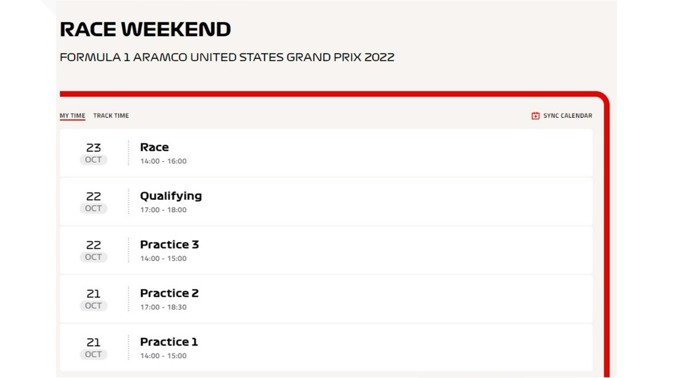Open the Race session title
The image size is (673, 378).
154,147
